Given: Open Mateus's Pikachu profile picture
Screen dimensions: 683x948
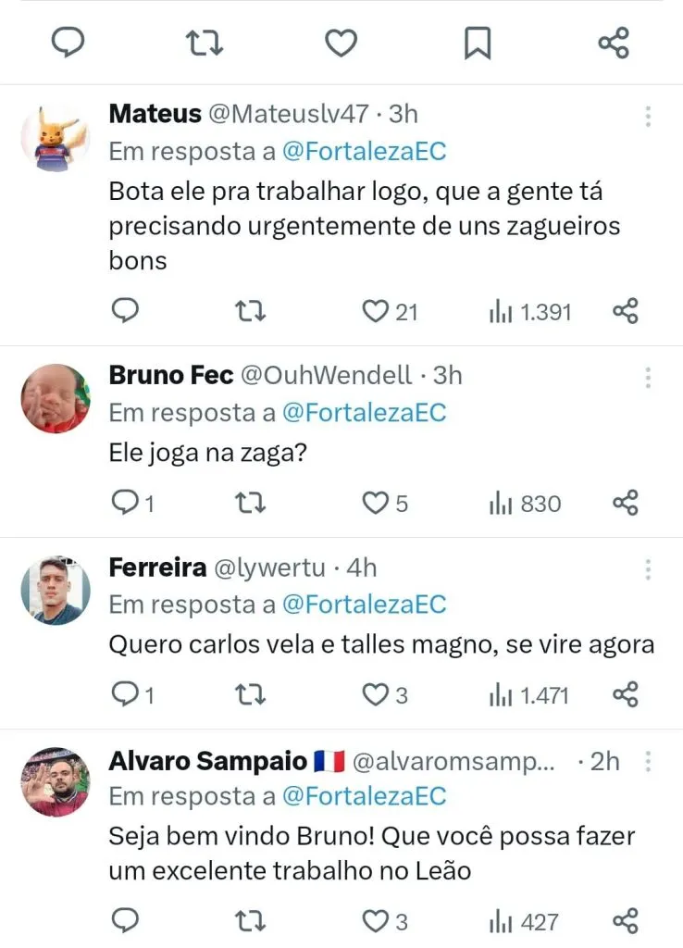Looking at the screenshot, I should click(56, 135).
